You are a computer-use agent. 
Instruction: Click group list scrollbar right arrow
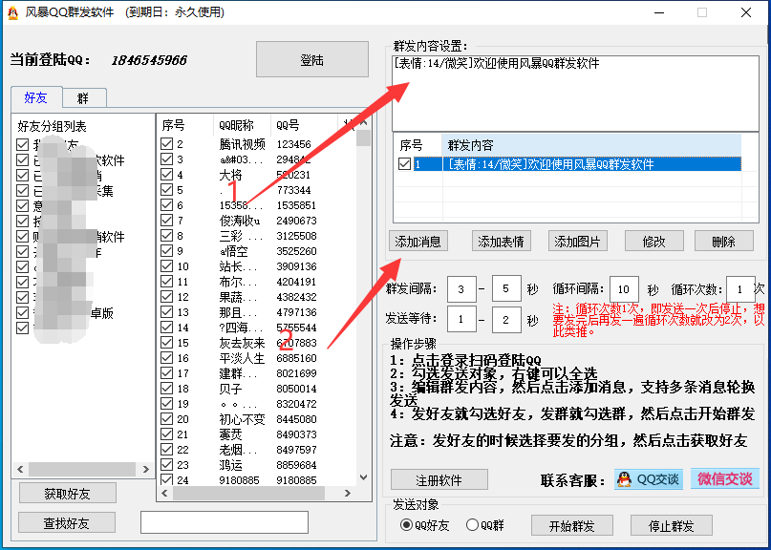[145, 469]
